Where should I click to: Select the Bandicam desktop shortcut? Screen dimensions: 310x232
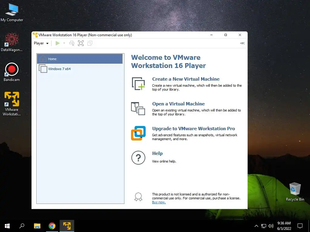tap(12, 72)
